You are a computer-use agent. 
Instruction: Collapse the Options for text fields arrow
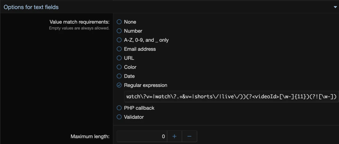335,7
